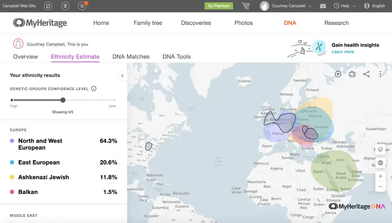Click the yellow Ashkenazi Jewish swatch
The image size is (392, 223).
(x=12, y=177)
